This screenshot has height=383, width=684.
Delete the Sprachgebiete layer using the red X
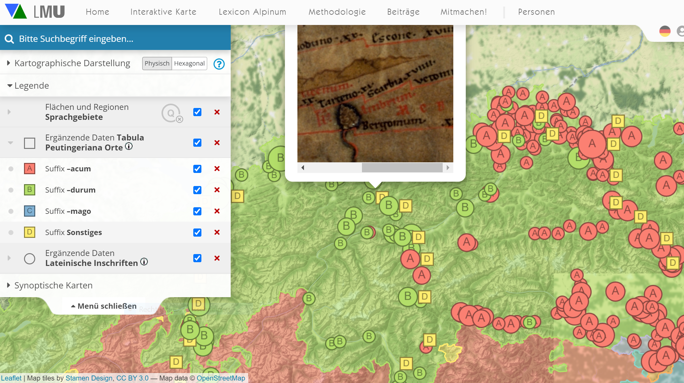[x=217, y=112]
